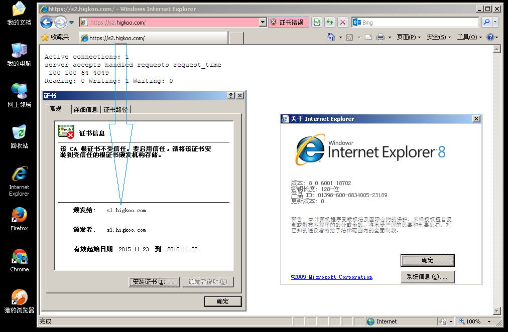The height and width of the screenshot is (332, 508).
Task: Click the page vertical scrollbar down arrow
Action: coord(497,311)
